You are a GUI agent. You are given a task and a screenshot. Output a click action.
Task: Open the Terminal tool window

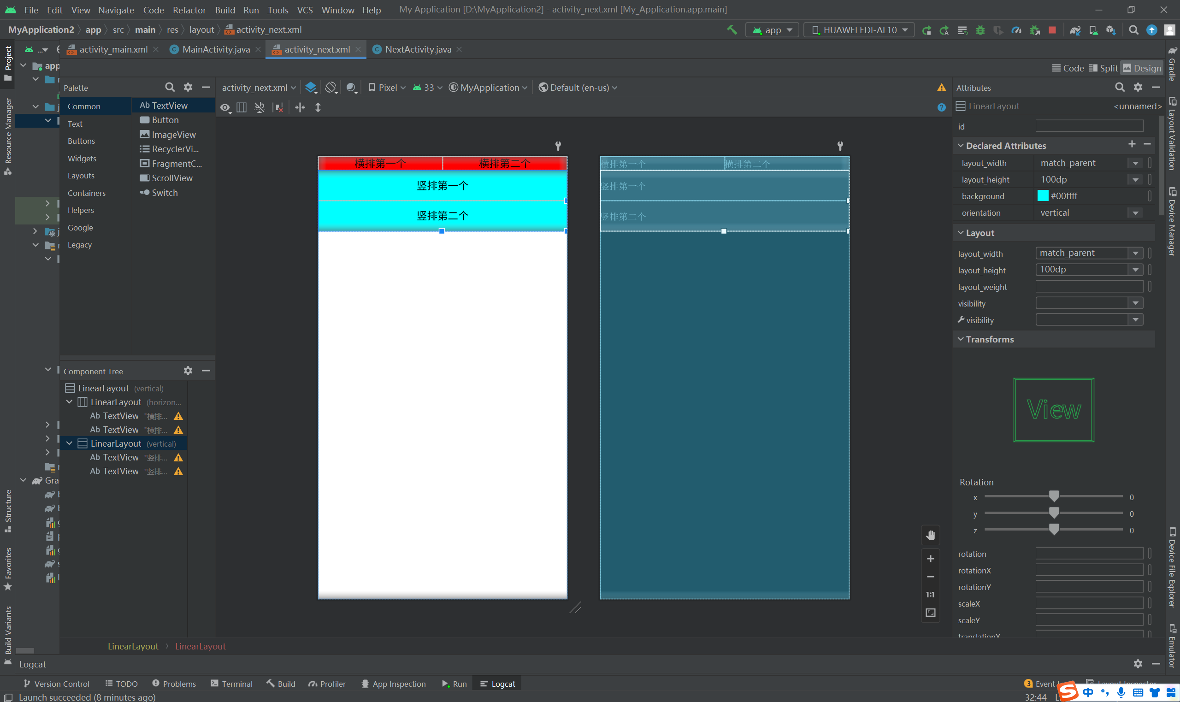click(232, 684)
